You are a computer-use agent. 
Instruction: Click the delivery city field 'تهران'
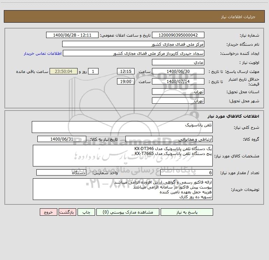(178, 101)
